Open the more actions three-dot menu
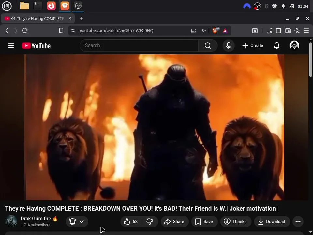Viewport: 313px width, 235px height. (x=298, y=221)
